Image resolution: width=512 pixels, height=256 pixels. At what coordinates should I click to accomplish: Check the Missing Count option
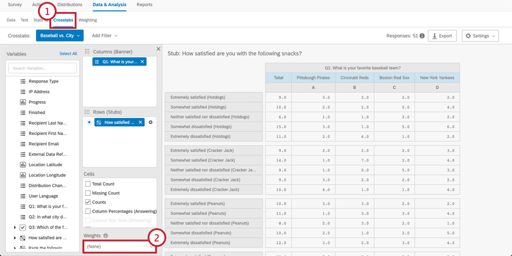click(89, 193)
